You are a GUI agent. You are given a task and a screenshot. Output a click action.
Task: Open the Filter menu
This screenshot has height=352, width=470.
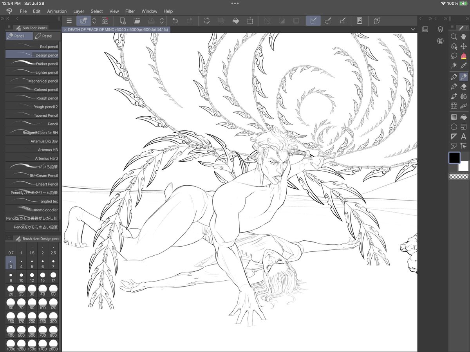(130, 11)
